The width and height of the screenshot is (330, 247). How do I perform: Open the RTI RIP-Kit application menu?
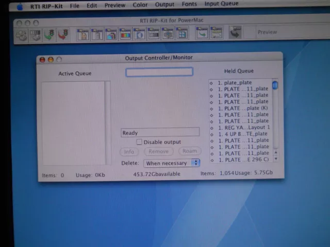point(46,6)
